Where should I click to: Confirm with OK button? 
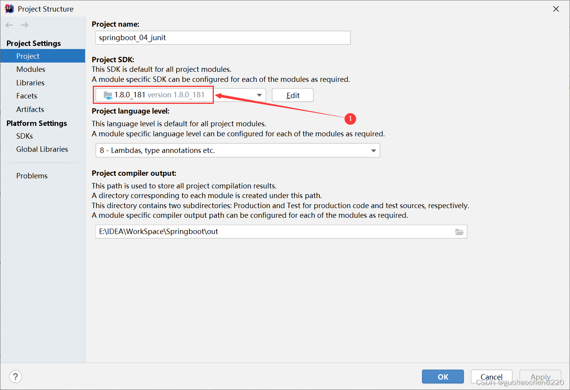point(443,376)
